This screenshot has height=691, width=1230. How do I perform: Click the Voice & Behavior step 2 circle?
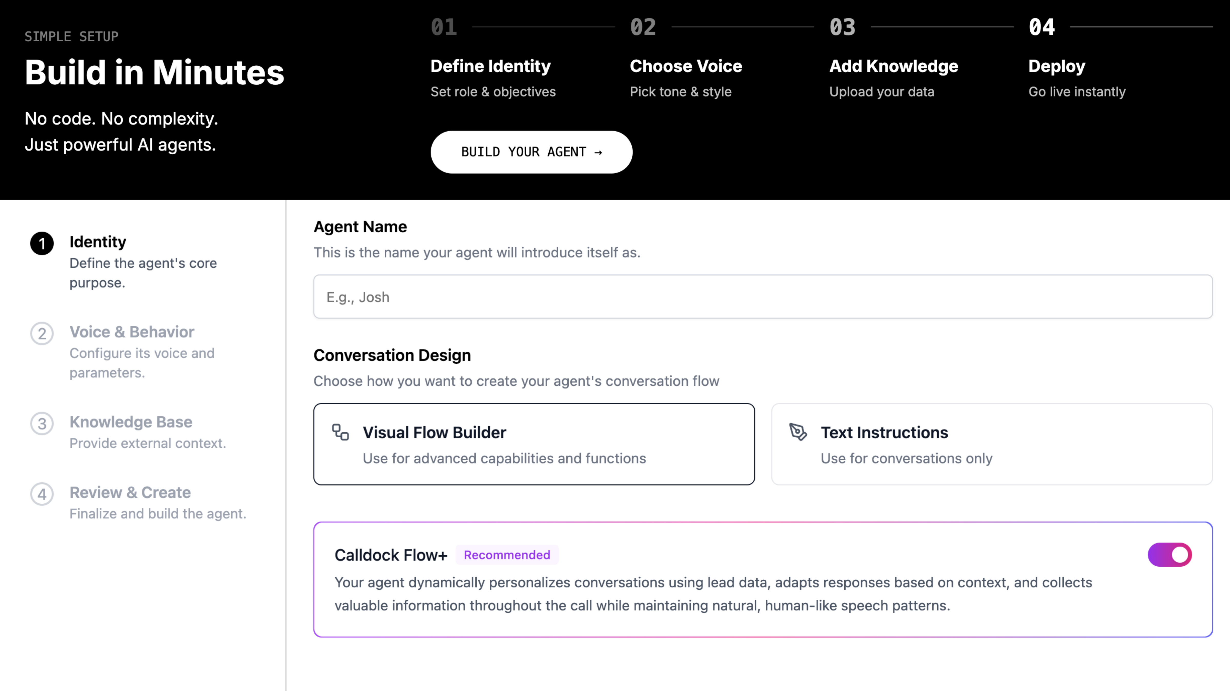[x=42, y=333]
